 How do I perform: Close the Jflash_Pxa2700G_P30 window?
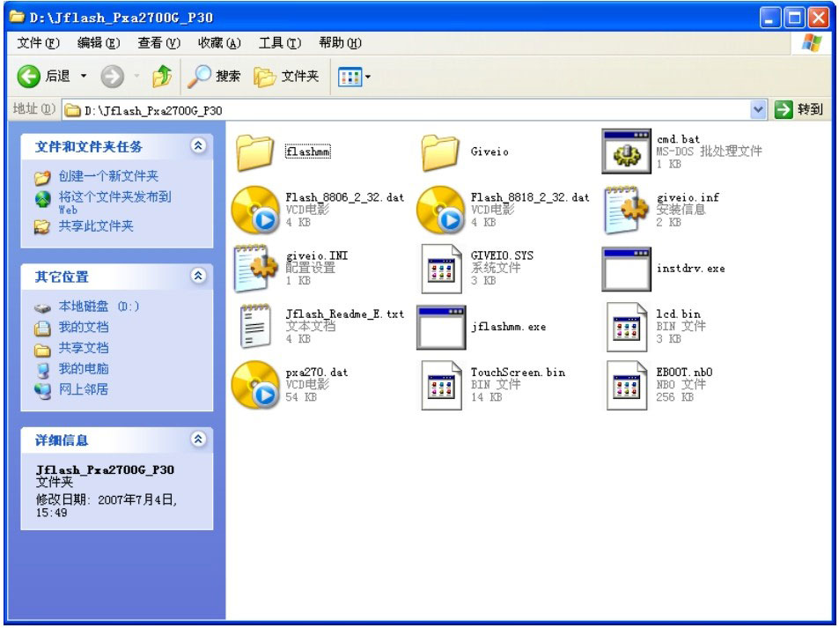click(x=818, y=18)
